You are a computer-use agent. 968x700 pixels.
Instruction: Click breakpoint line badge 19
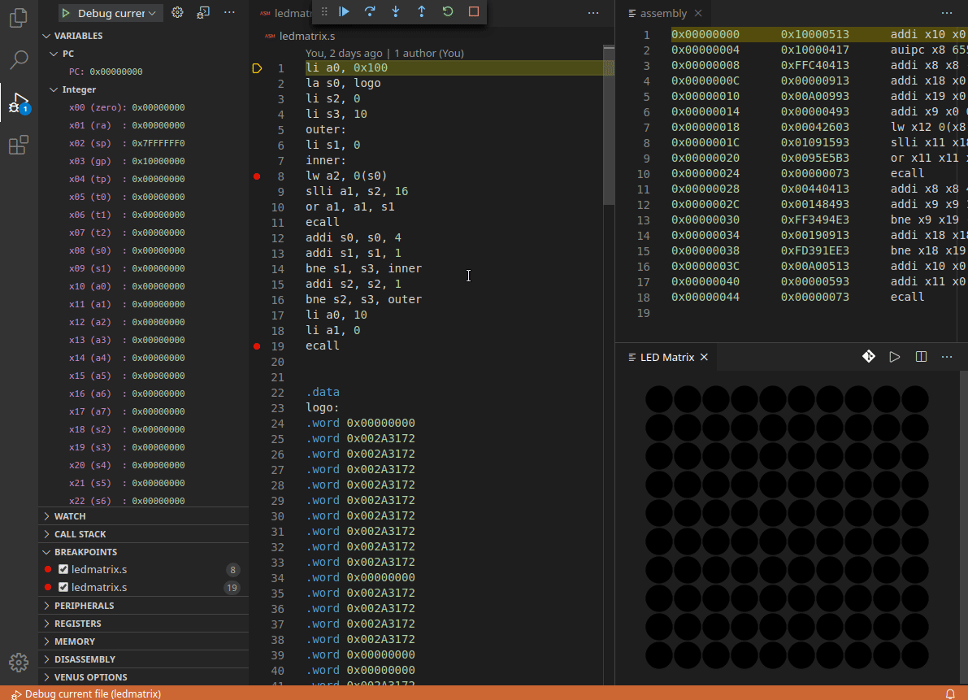[x=232, y=587]
